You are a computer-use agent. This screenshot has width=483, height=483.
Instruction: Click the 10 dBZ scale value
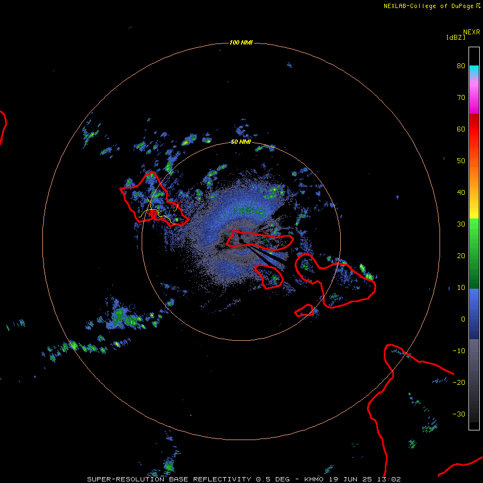pos(461,288)
